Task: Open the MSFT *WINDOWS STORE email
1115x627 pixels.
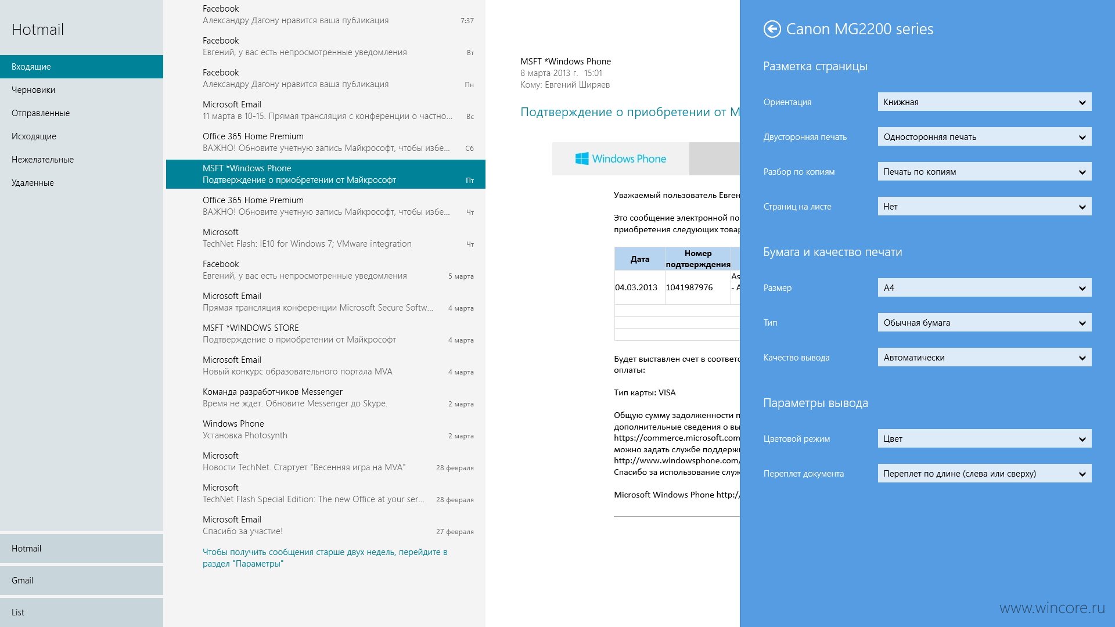Action: coord(326,334)
